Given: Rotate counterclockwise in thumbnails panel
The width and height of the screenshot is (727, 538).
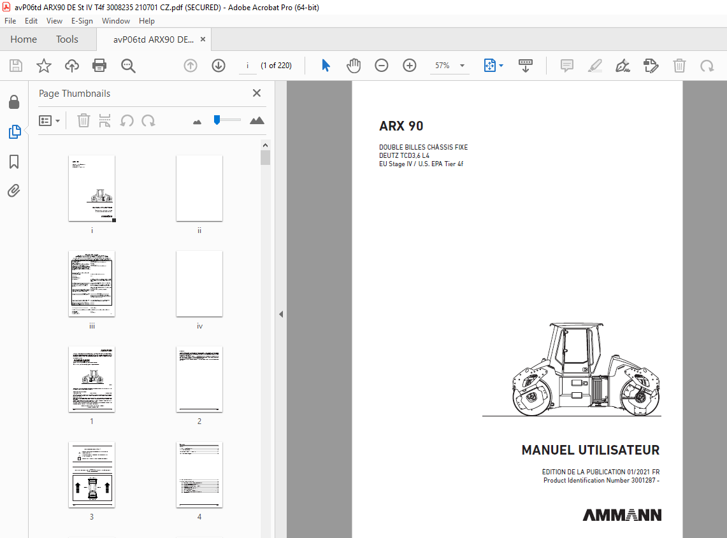Looking at the screenshot, I should (x=127, y=121).
